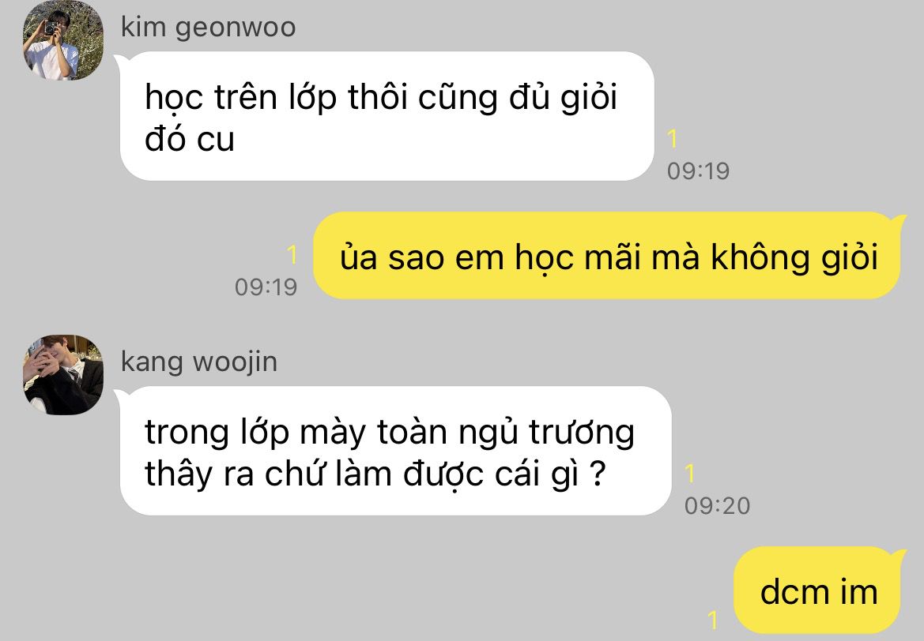Tap the unread count 1 beside 'dcm im'
The height and width of the screenshot is (641, 924).
click(713, 620)
